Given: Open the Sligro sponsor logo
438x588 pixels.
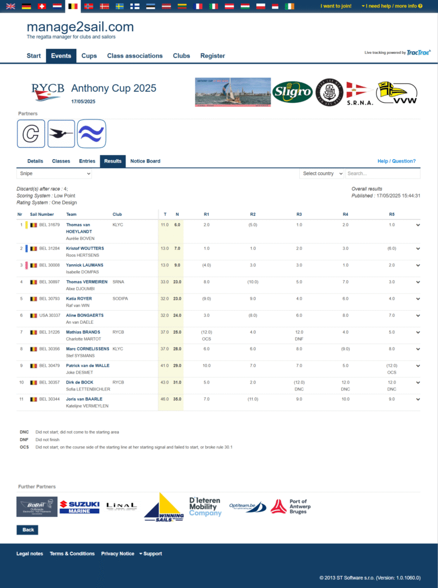Looking at the screenshot, I should (x=292, y=92).
